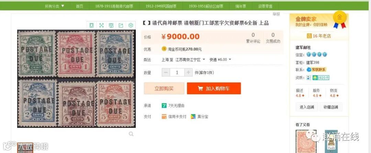Expand the 快递 ¥6.00 shipping dropdown

coord(220,60)
